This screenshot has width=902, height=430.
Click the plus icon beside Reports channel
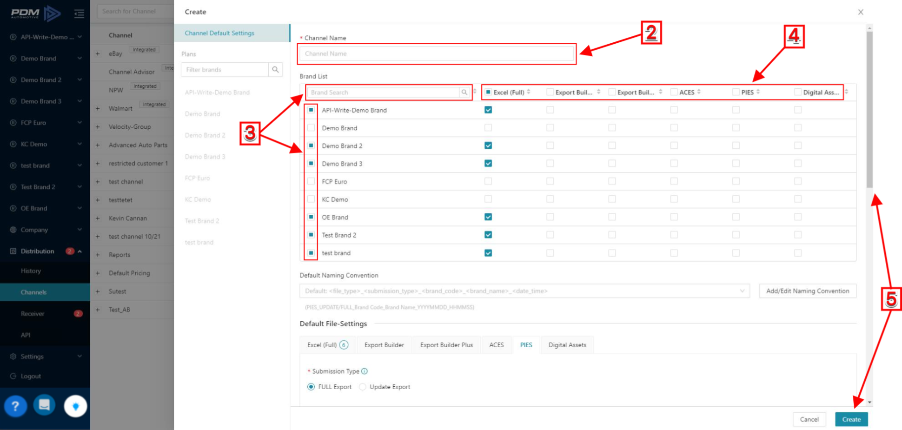tap(98, 255)
